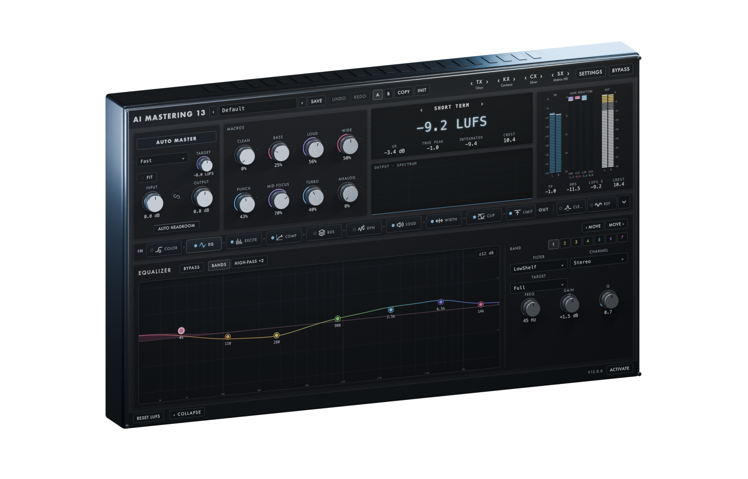Screen dimensions: 748x479
Task: Select band 1 tab
Action: click(x=553, y=244)
